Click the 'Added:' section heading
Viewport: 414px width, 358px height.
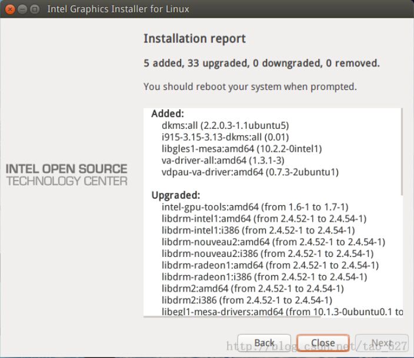(168, 113)
